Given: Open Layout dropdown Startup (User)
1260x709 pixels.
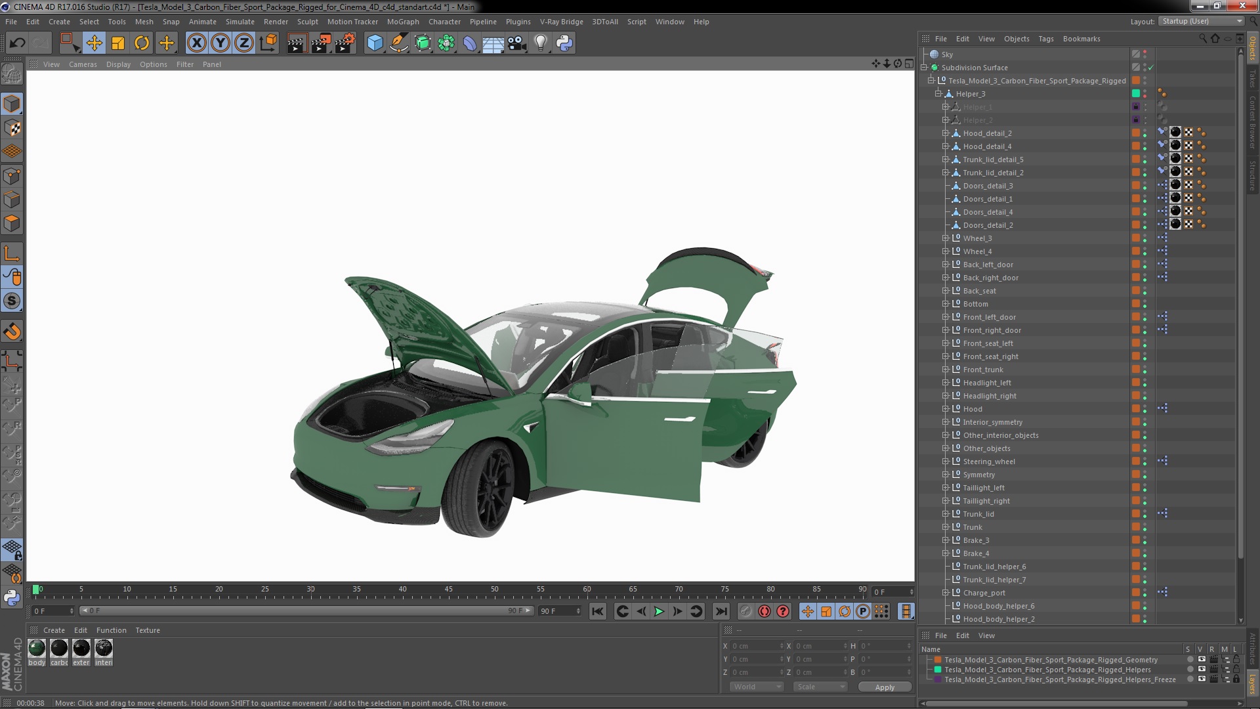Looking at the screenshot, I should 1202,21.
